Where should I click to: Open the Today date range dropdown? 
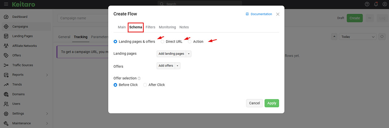[x=358, y=37]
